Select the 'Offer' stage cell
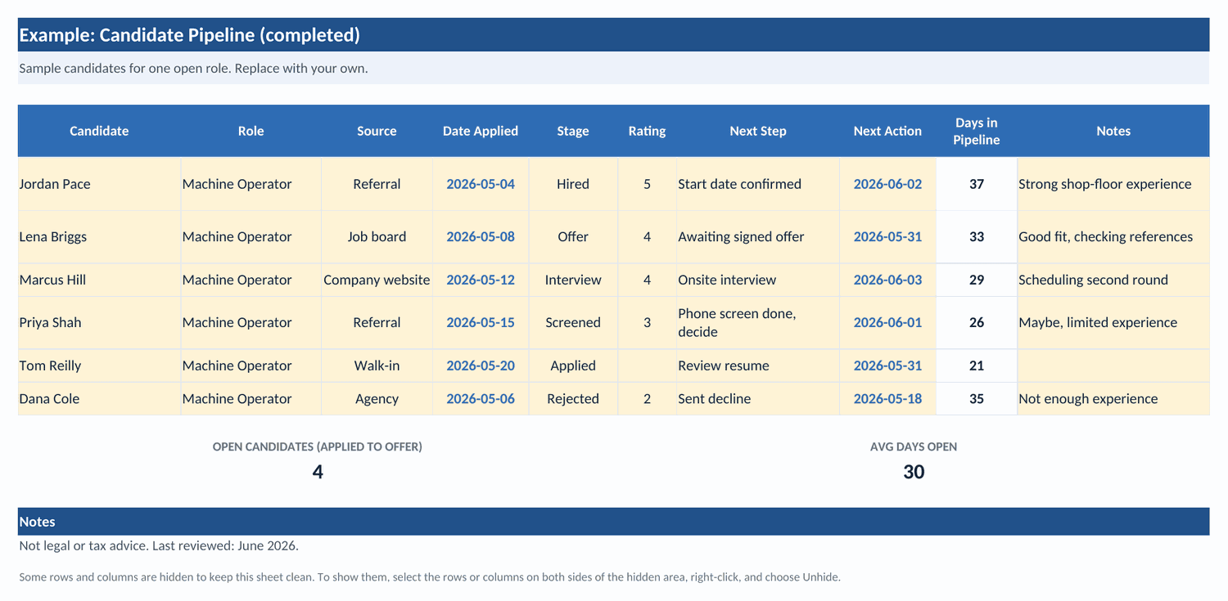Viewport: 1228px width, 601px height. click(573, 236)
